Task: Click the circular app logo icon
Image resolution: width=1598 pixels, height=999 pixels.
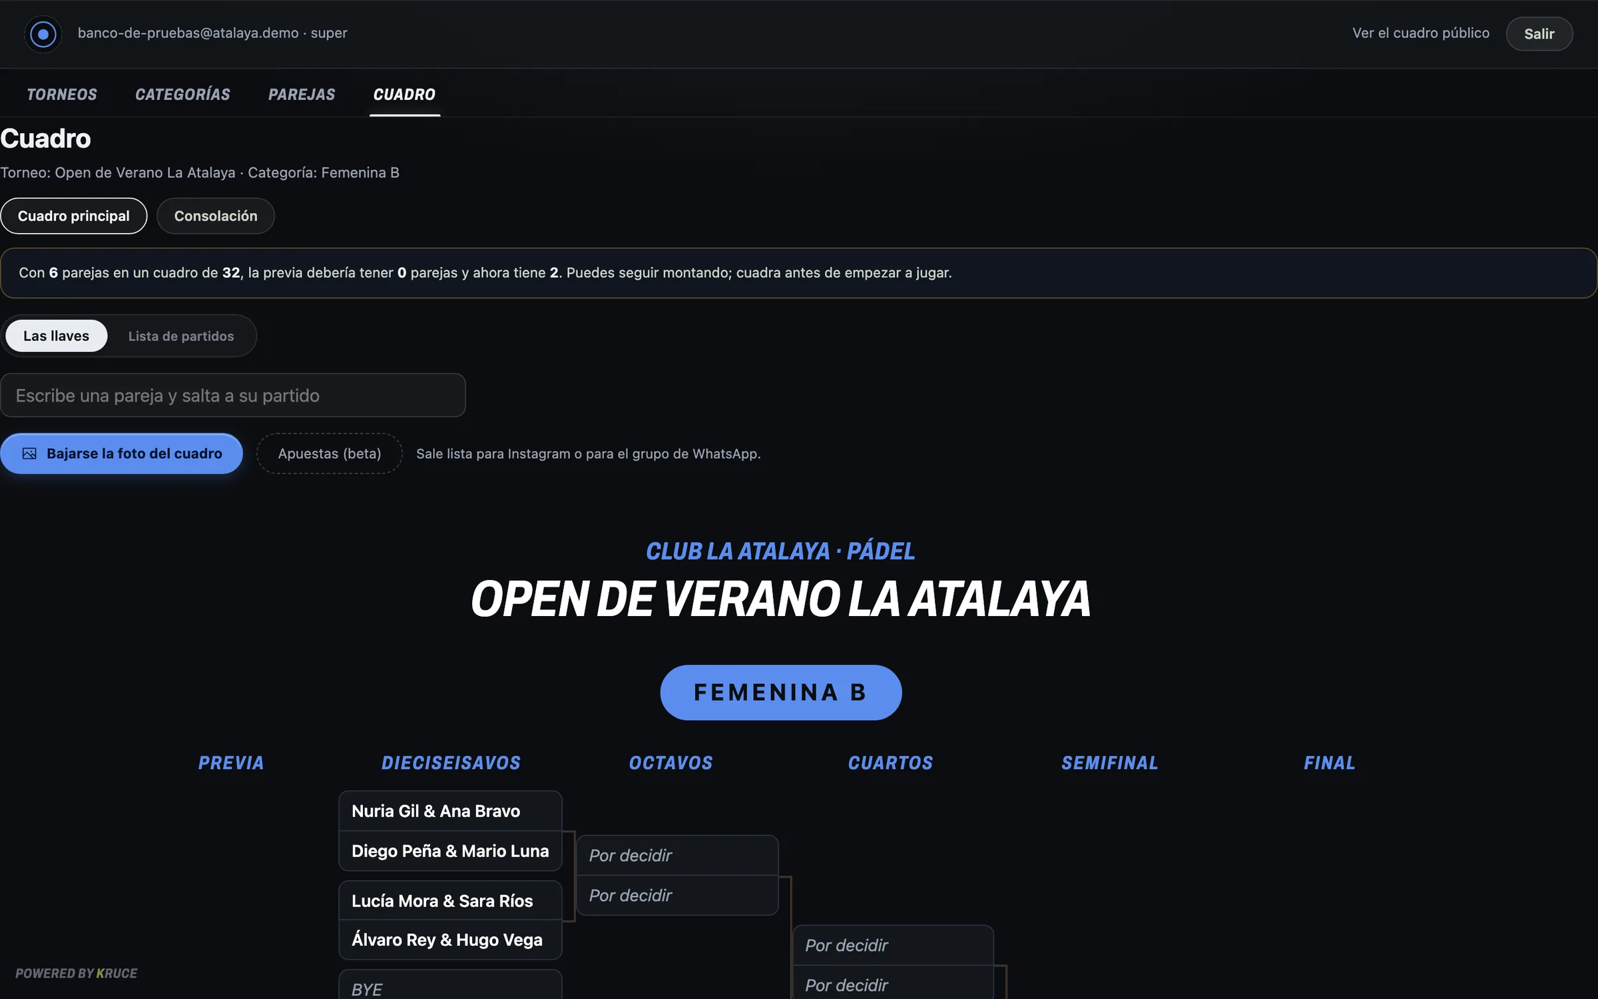Action: click(43, 34)
